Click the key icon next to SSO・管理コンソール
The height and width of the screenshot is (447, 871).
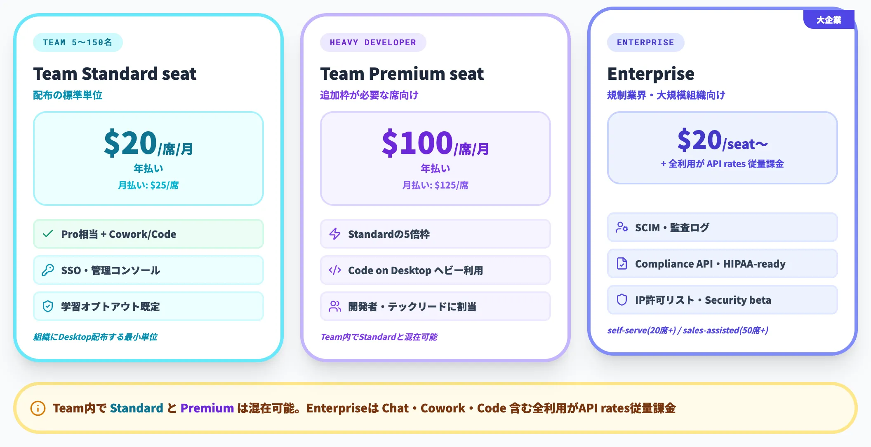(x=48, y=270)
